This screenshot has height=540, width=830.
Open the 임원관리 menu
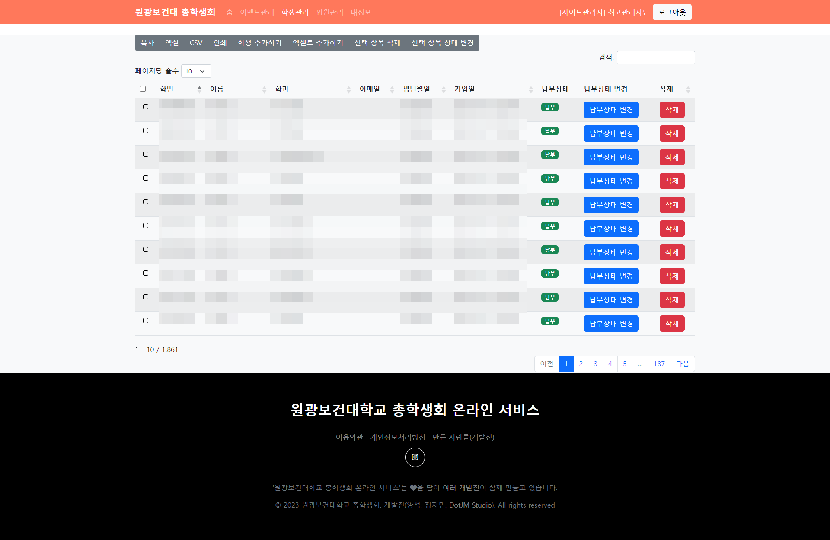(x=330, y=12)
